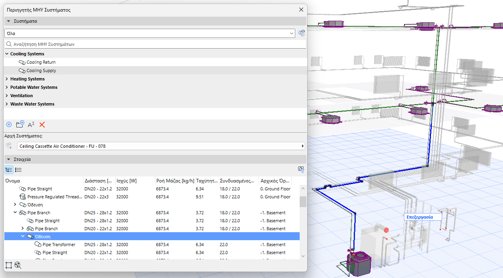The width and height of the screenshot is (503, 278).
Task: Click the elements list vertical scrollbar thumb
Action: [x=303, y=202]
